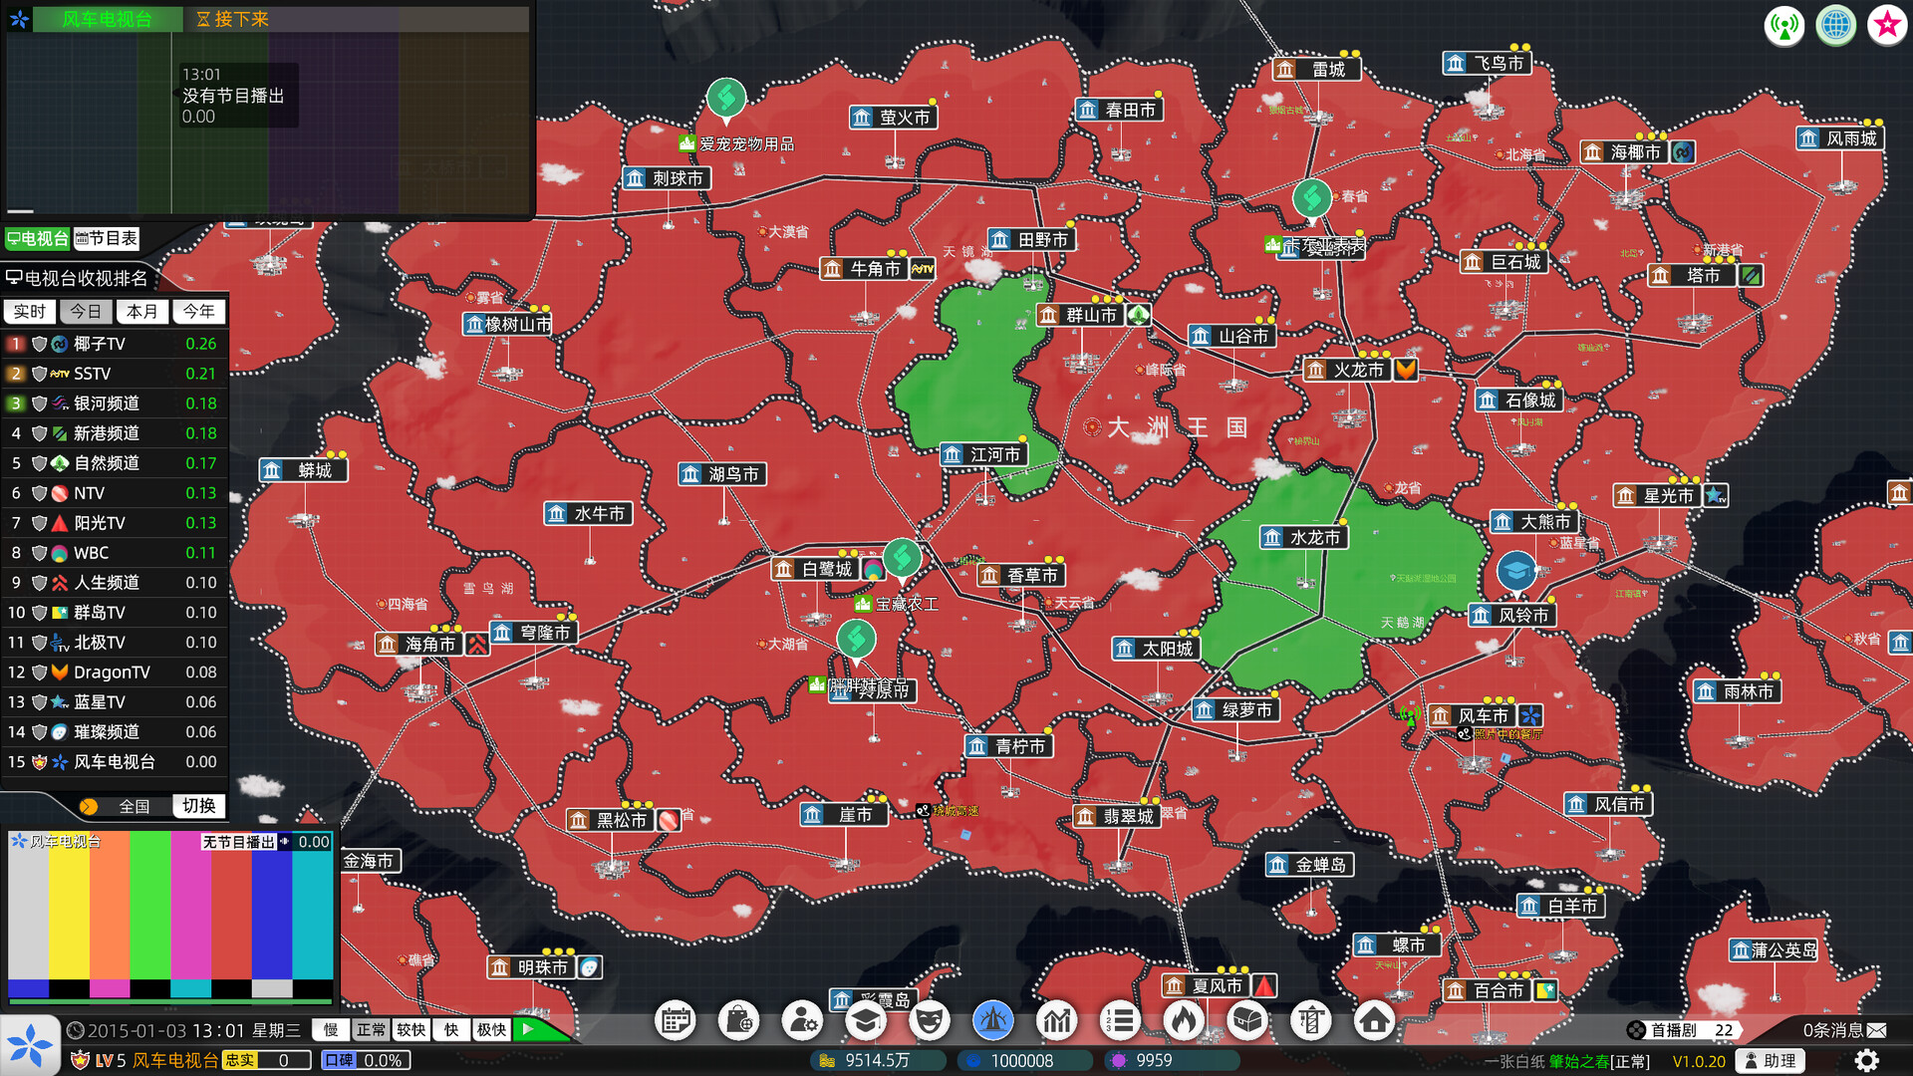Open the calendar schedule icon
This screenshot has height=1076, width=1913.
[x=676, y=1020]
